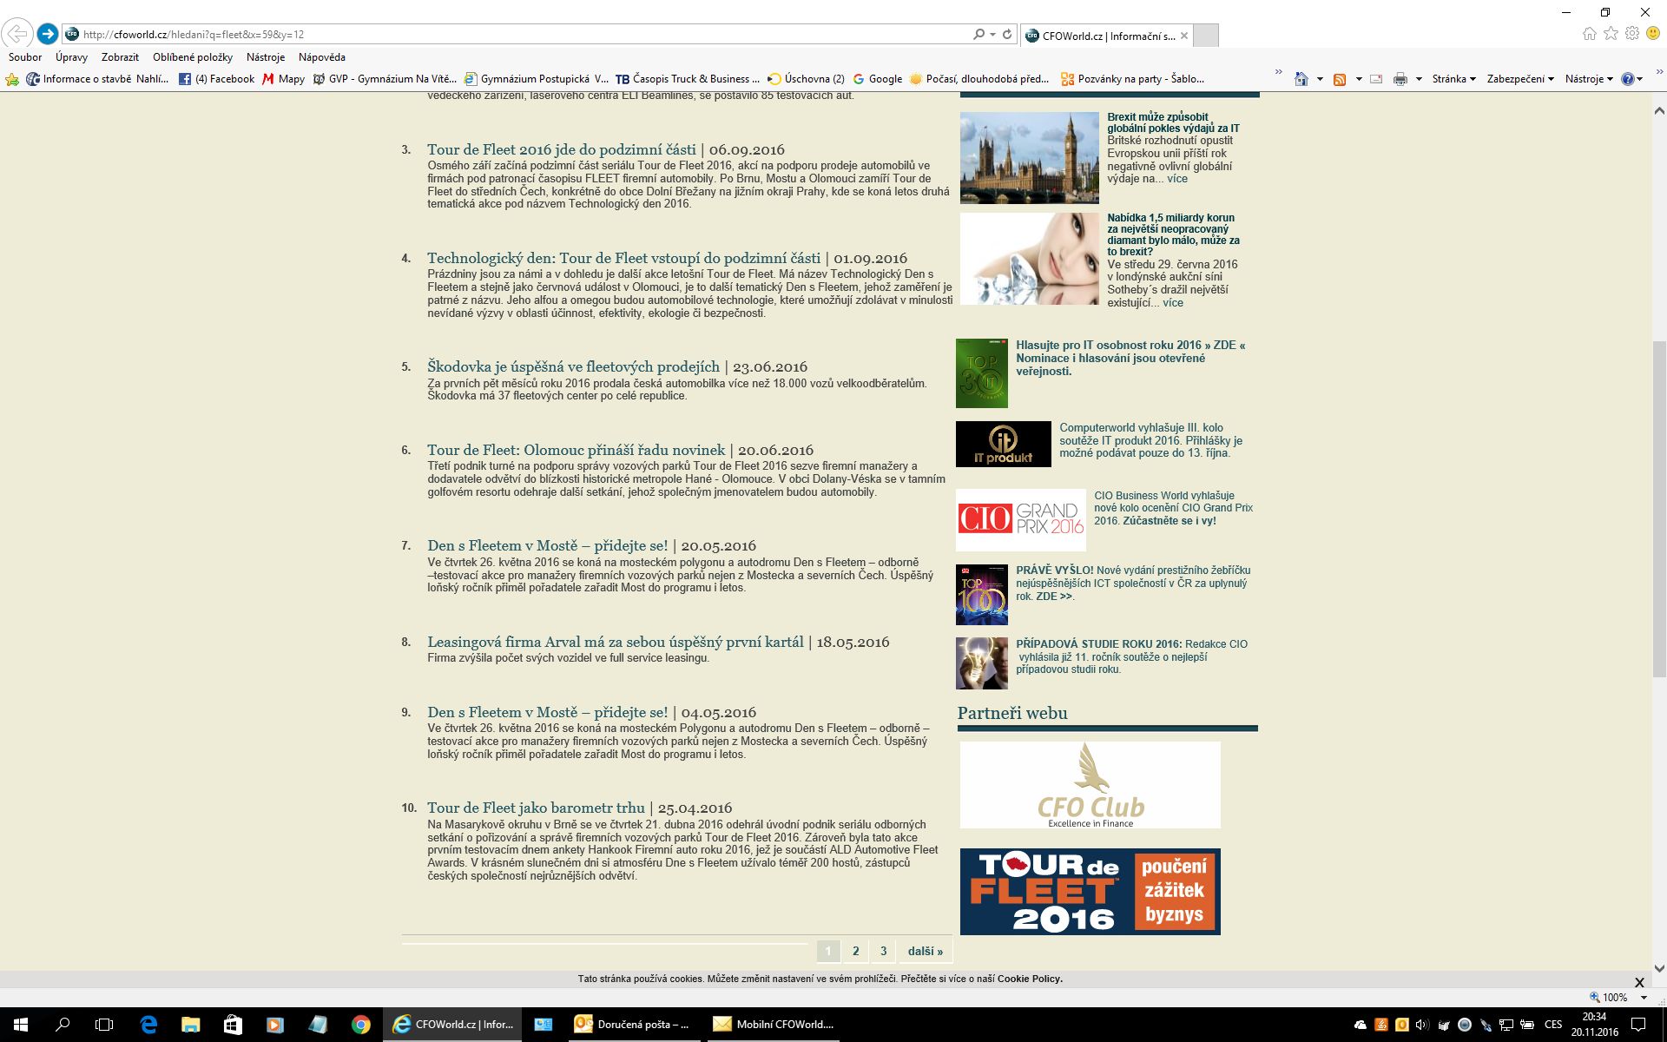
Task: Open Windows Store from the taskbar
Action: coord(233,1025)
